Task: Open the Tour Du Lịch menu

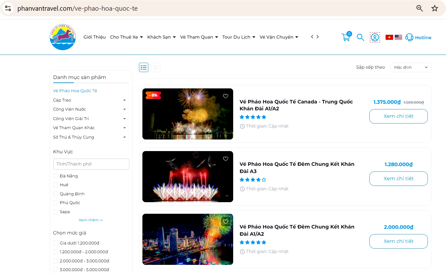Action: point(239,37)
